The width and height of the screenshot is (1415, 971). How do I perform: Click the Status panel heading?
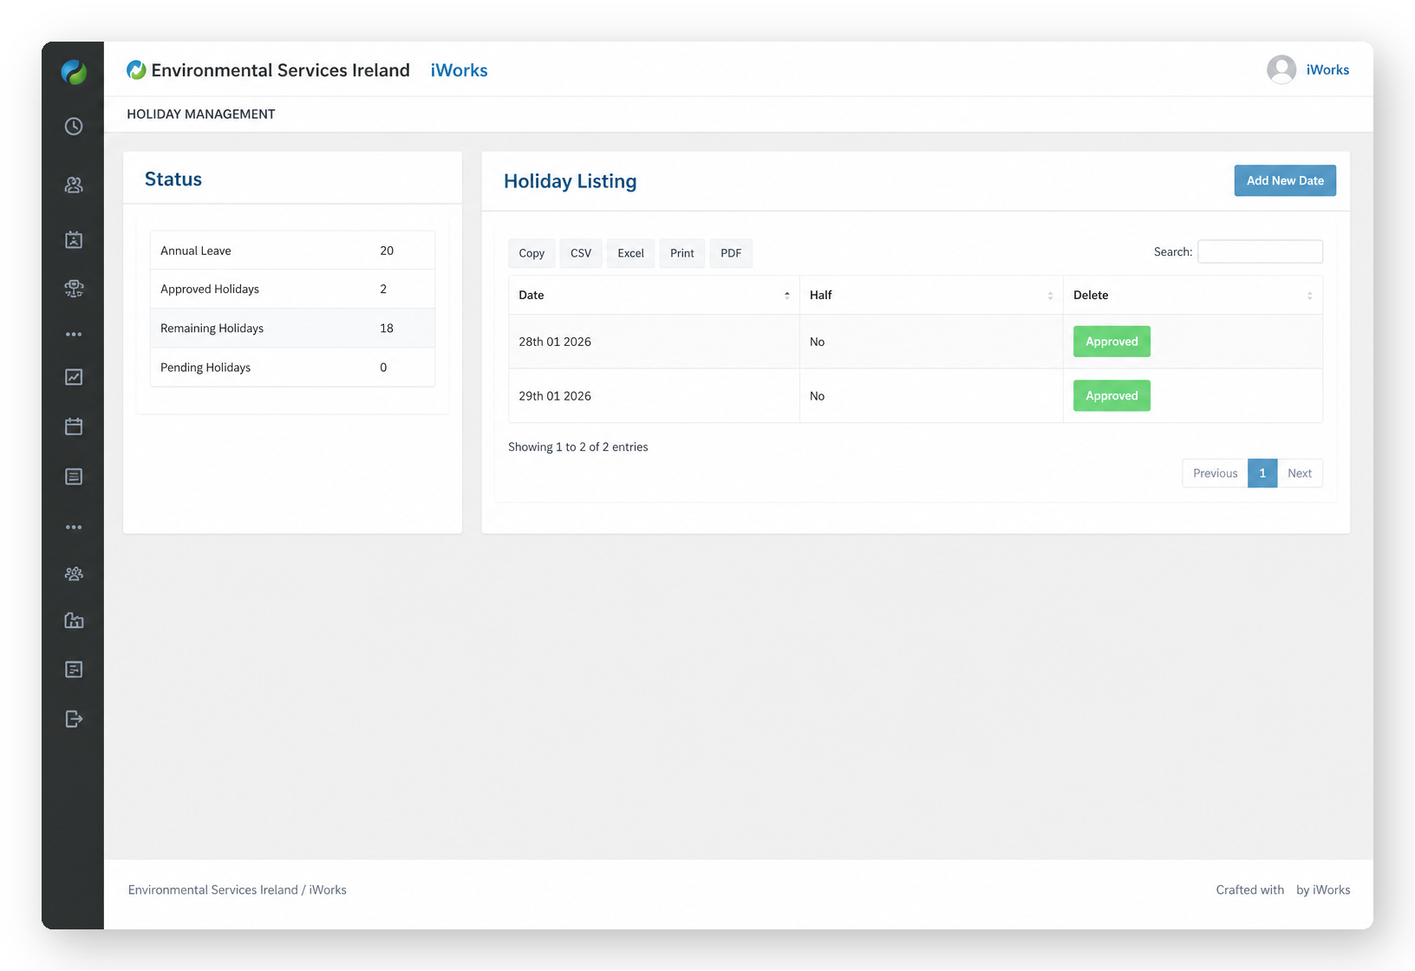[173, 179]
